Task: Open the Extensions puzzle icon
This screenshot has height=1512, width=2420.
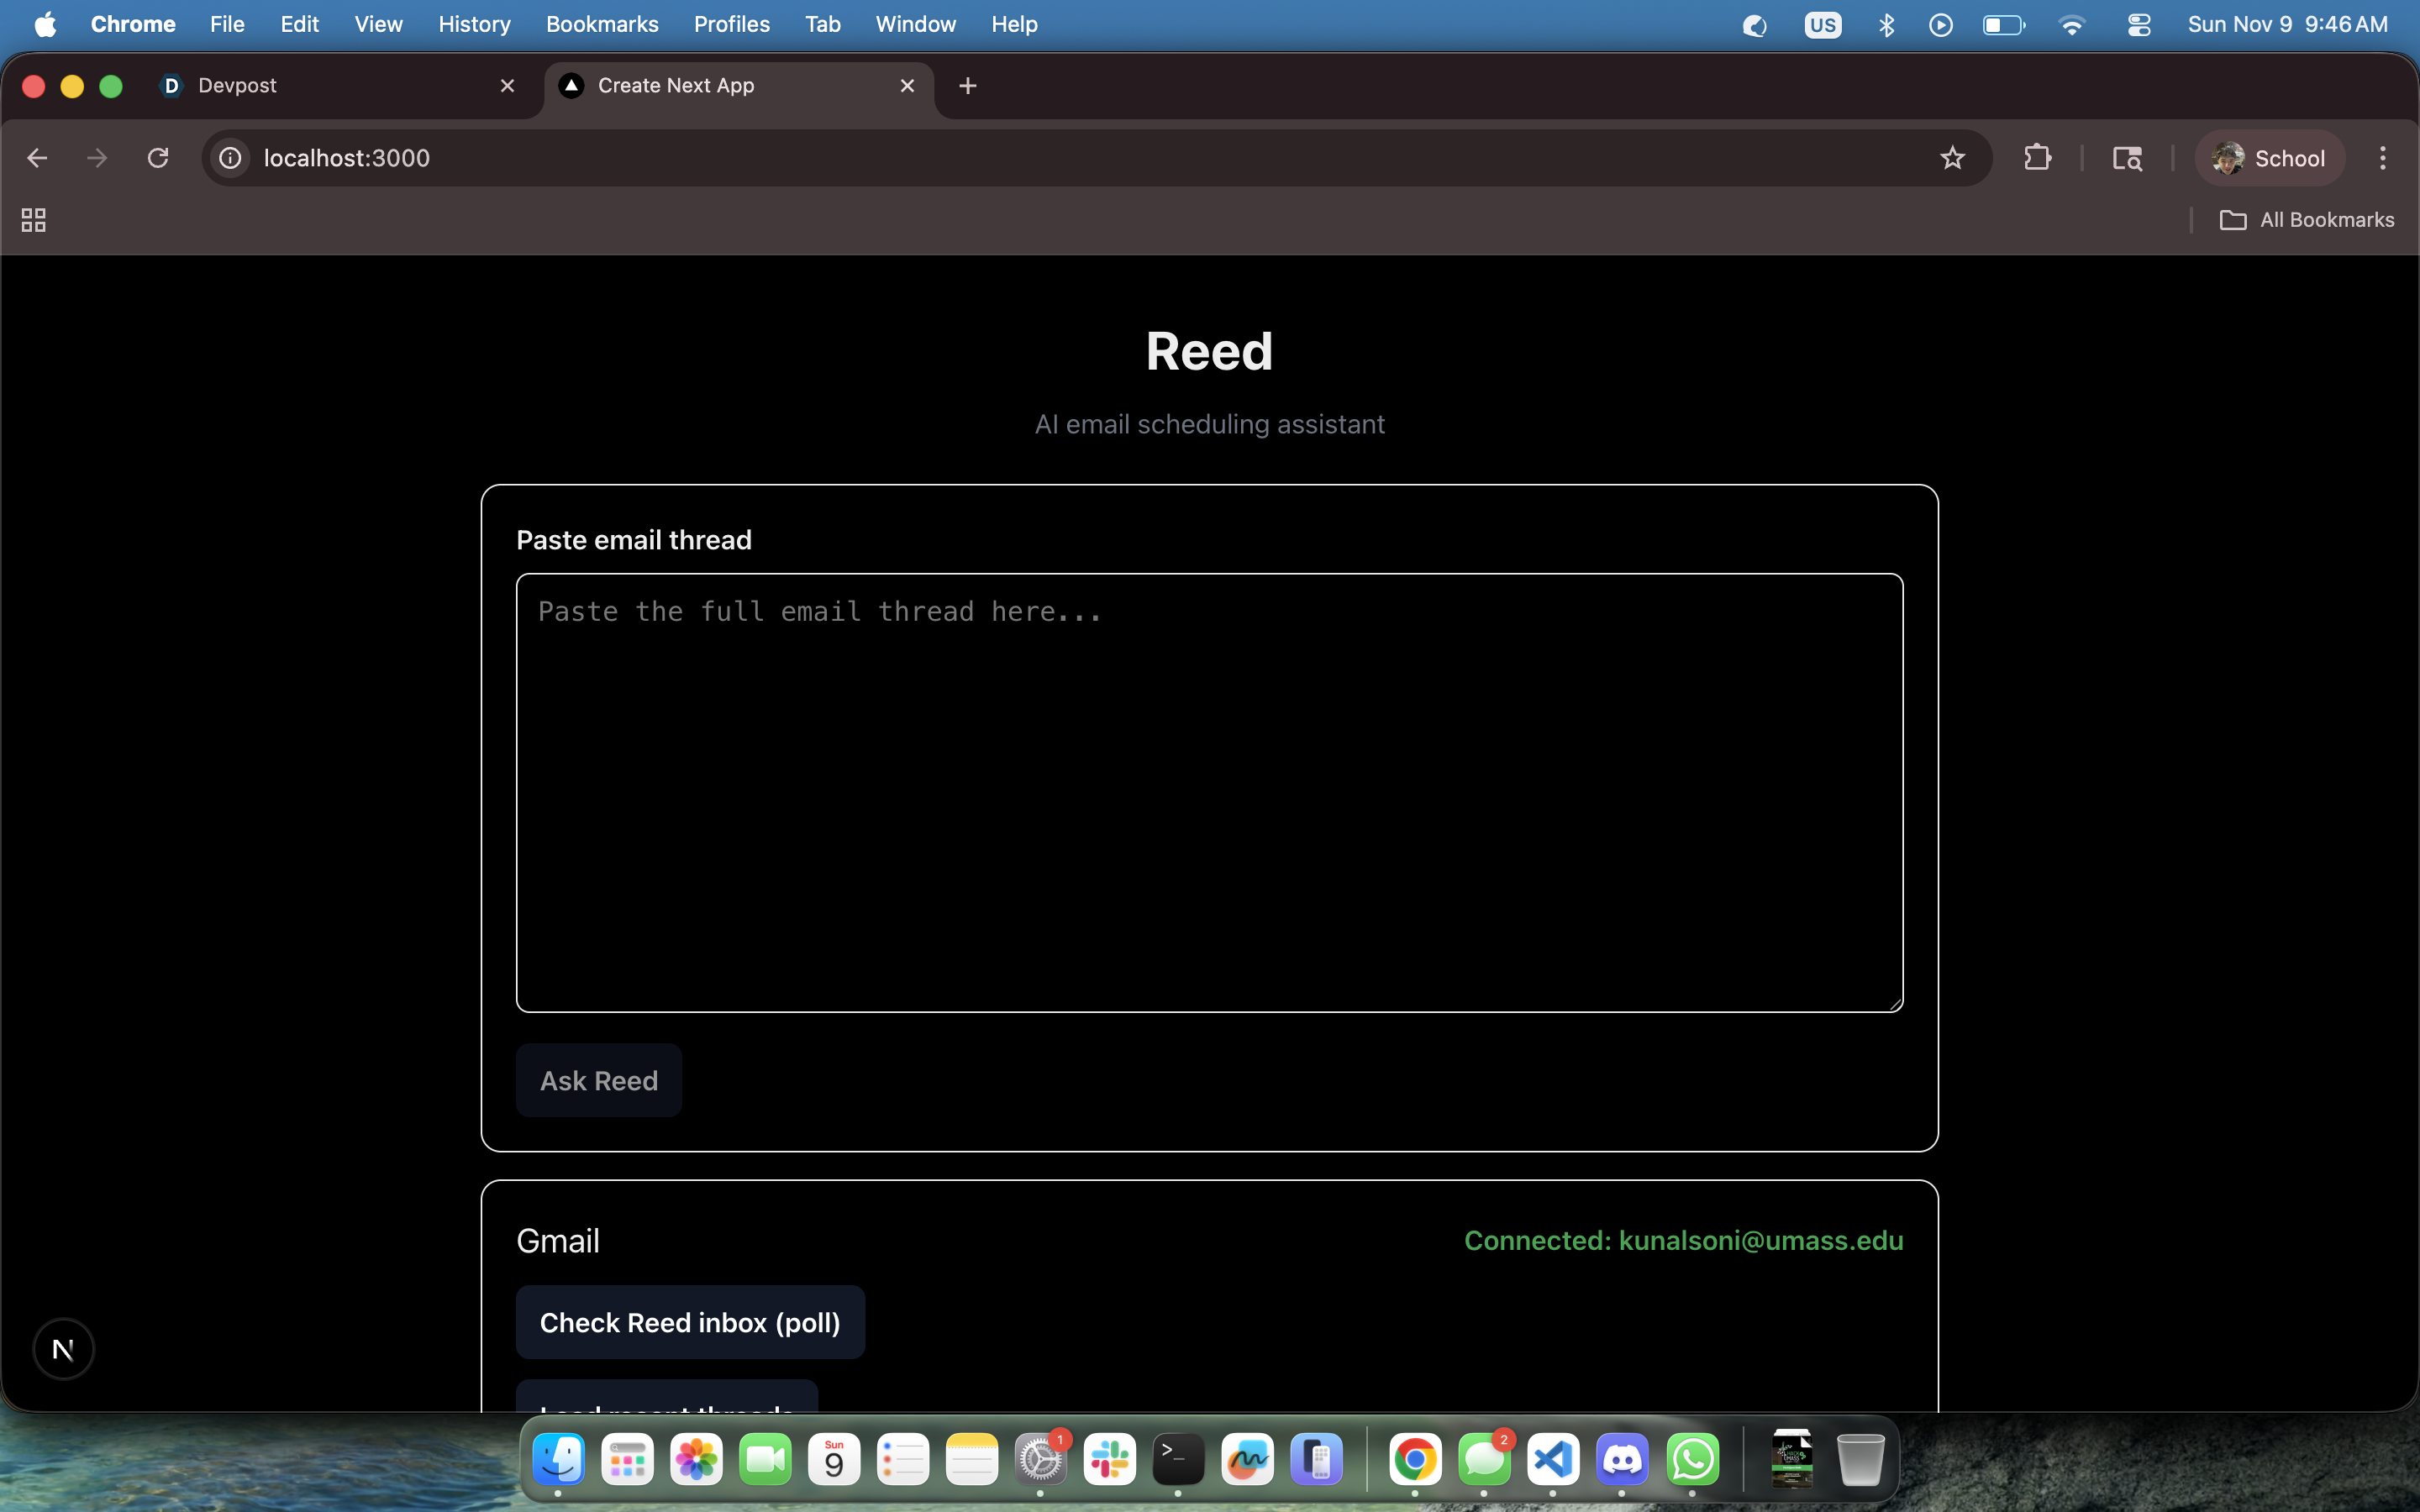Action: point(2037,158)
